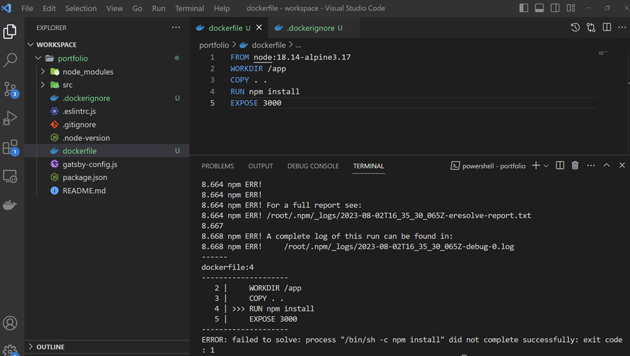630x356 pixels.
Task: Toggle the secondary side bar layout
Action: tap(555, 8)
